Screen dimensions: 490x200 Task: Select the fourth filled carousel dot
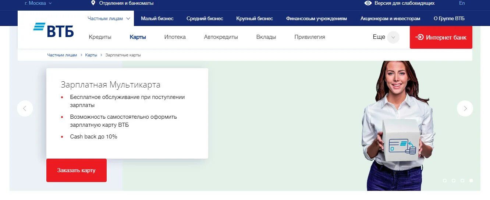(x=471, y=181)
